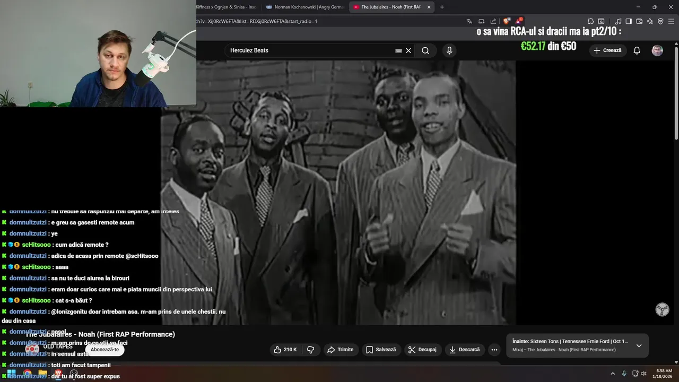Open the Windows Start button
679x382 pixels.
tap(11, 374)
